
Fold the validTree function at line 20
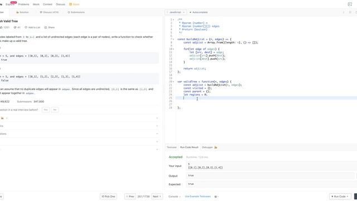[173, 82]
